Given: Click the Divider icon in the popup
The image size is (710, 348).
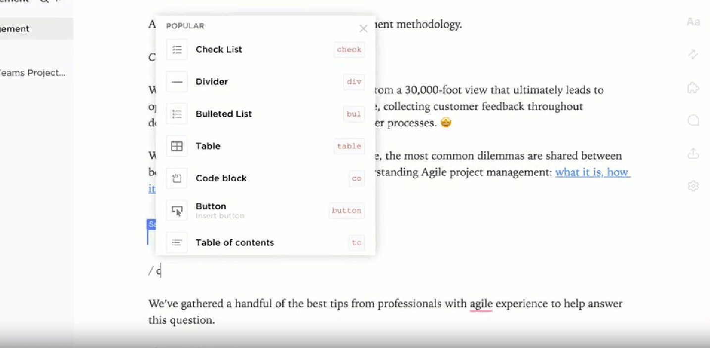Looking at the screenshot, I should 177,82.
